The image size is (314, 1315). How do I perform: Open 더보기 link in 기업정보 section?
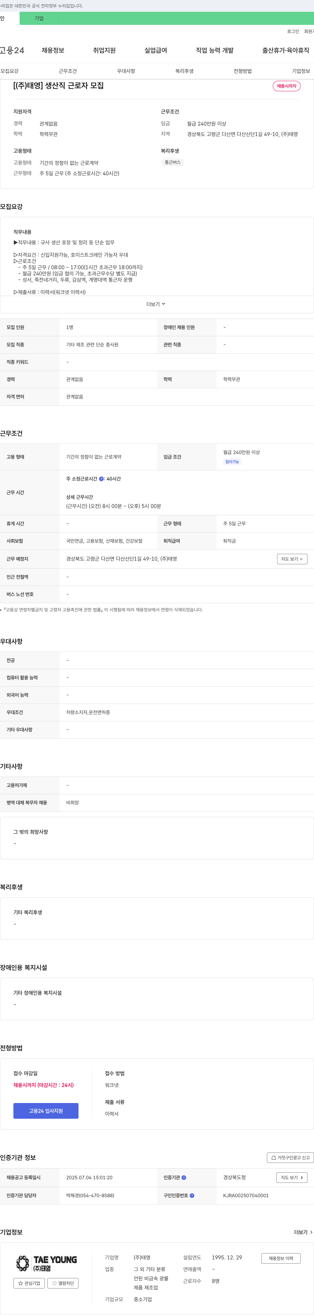point(303,1232)
